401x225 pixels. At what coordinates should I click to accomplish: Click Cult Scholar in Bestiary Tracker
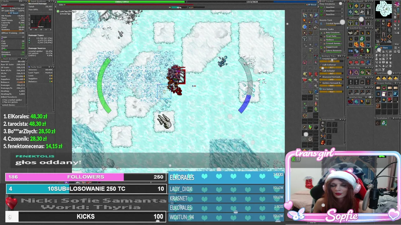click(329, 71)
